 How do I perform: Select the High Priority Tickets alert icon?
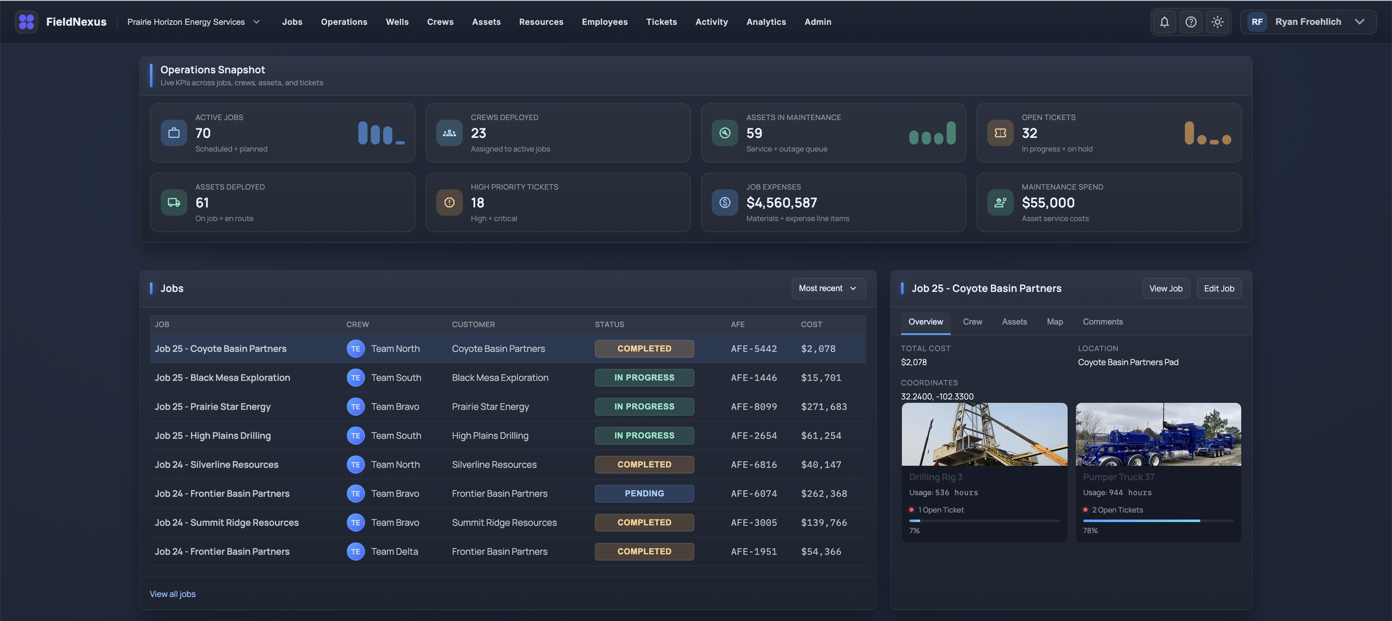pos(449,202)
